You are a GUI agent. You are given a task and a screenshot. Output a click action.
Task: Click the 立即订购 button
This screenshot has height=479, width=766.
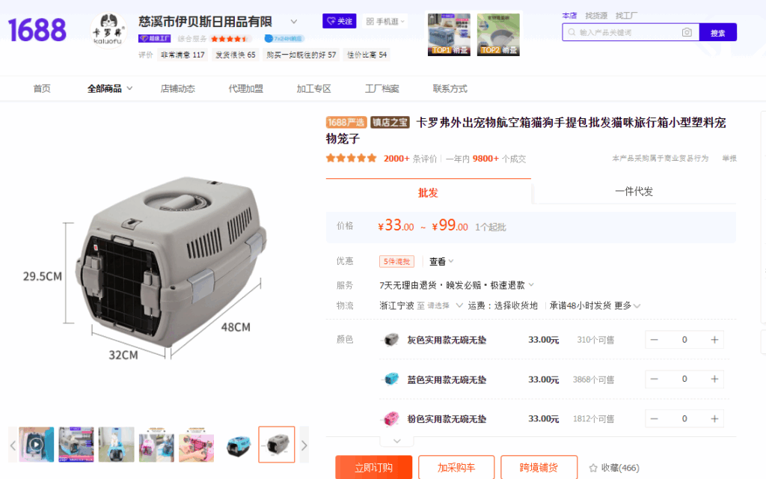coord(374,467)
